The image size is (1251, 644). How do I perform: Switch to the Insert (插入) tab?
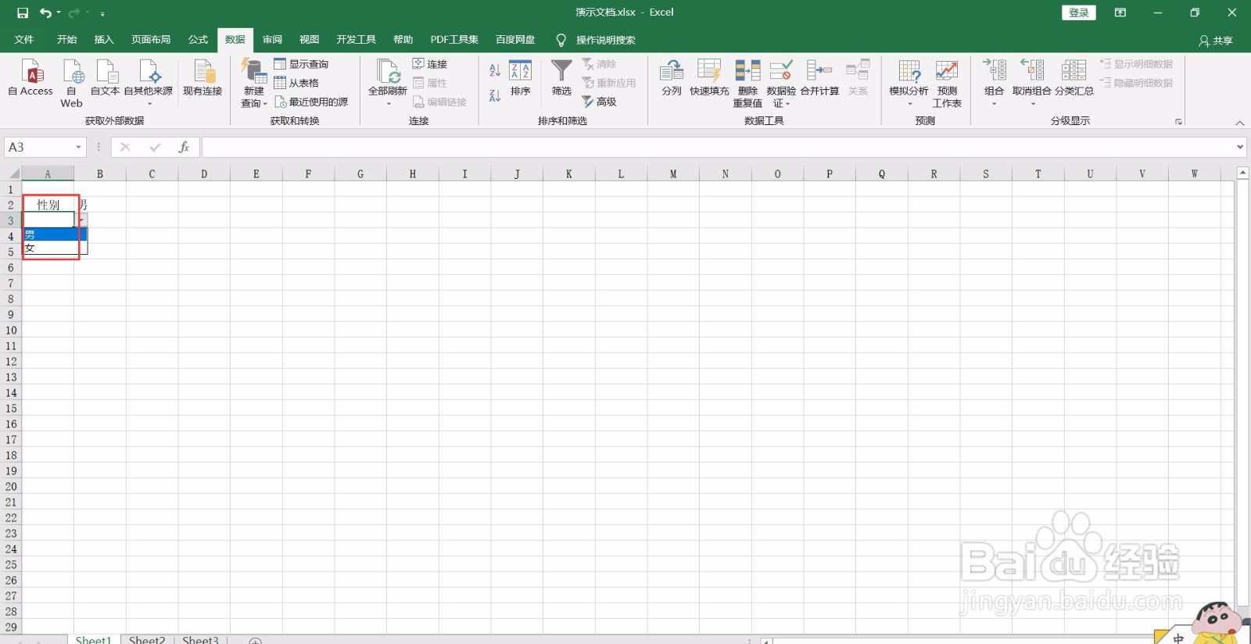point(104,40)
